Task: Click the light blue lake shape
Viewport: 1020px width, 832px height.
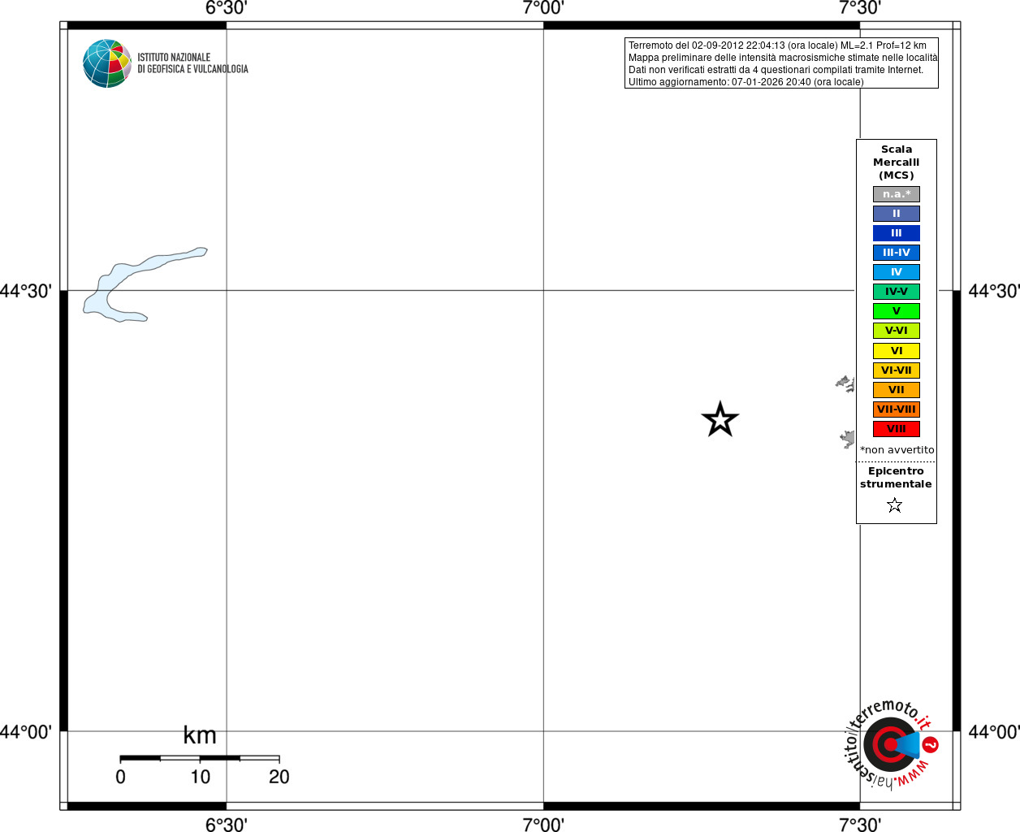Action: click(x=145, y=284)
